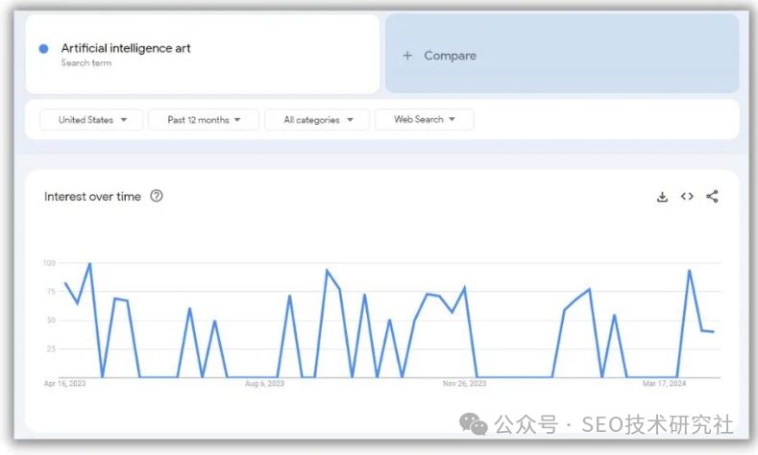Select the Nov 26, 2023 axis date

[x=464, y=384]
